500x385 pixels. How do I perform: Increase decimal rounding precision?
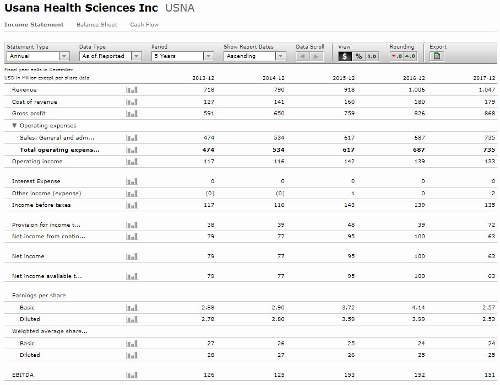(410, 56)
